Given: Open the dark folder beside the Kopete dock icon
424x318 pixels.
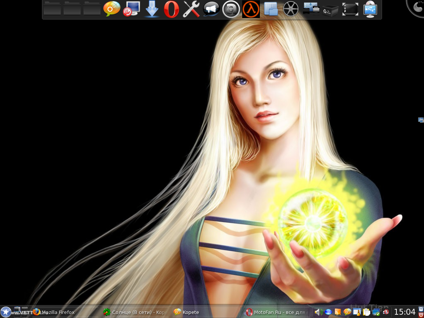Looking at the screenshot, I should 92,8.
